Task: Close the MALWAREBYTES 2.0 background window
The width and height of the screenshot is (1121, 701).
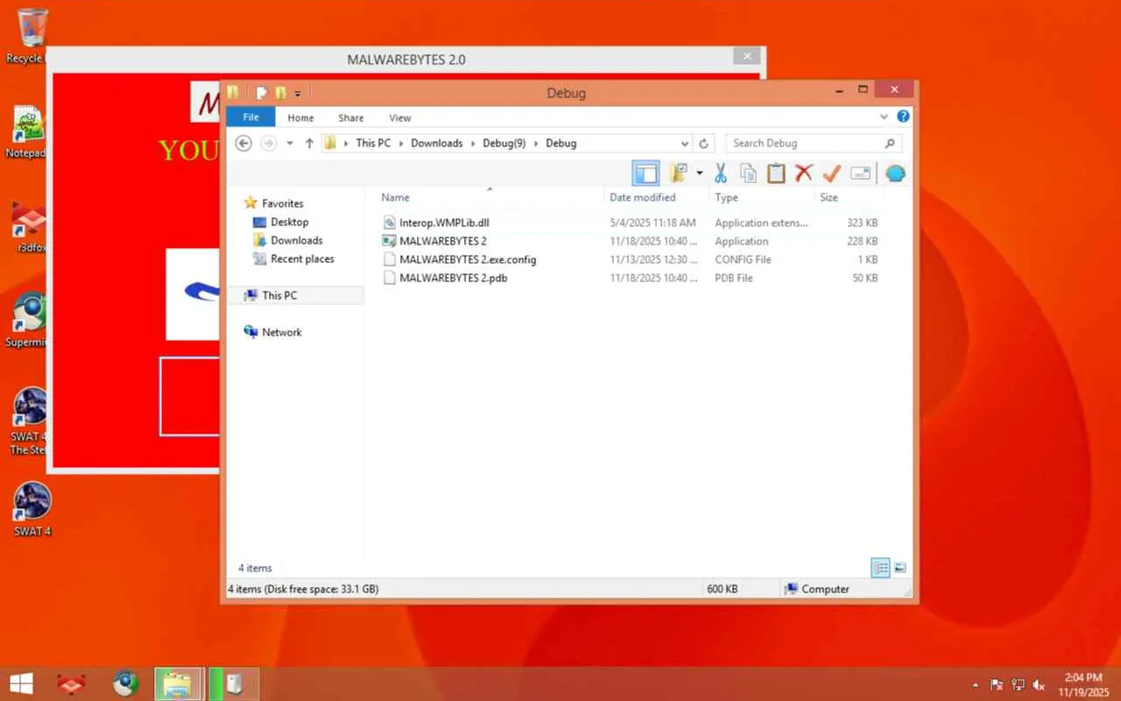Action: [x=746, y=56]
